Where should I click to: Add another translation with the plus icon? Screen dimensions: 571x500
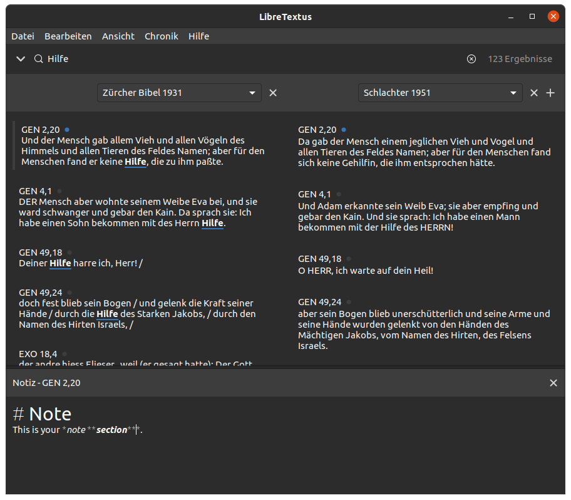coord(550,92)
